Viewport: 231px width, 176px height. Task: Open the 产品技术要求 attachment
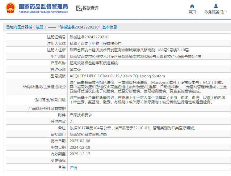[x=81, y=115]
